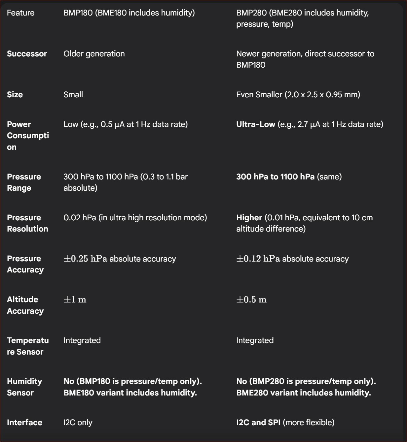Click the Power Consumption row label
This screenshot has height=442, width=407.
[28, 136]
